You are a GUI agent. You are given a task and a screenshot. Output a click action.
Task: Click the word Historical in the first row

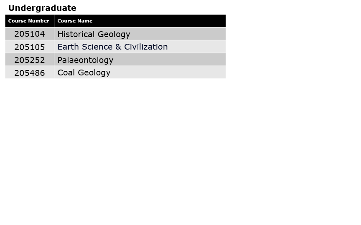tap(76, 34)
